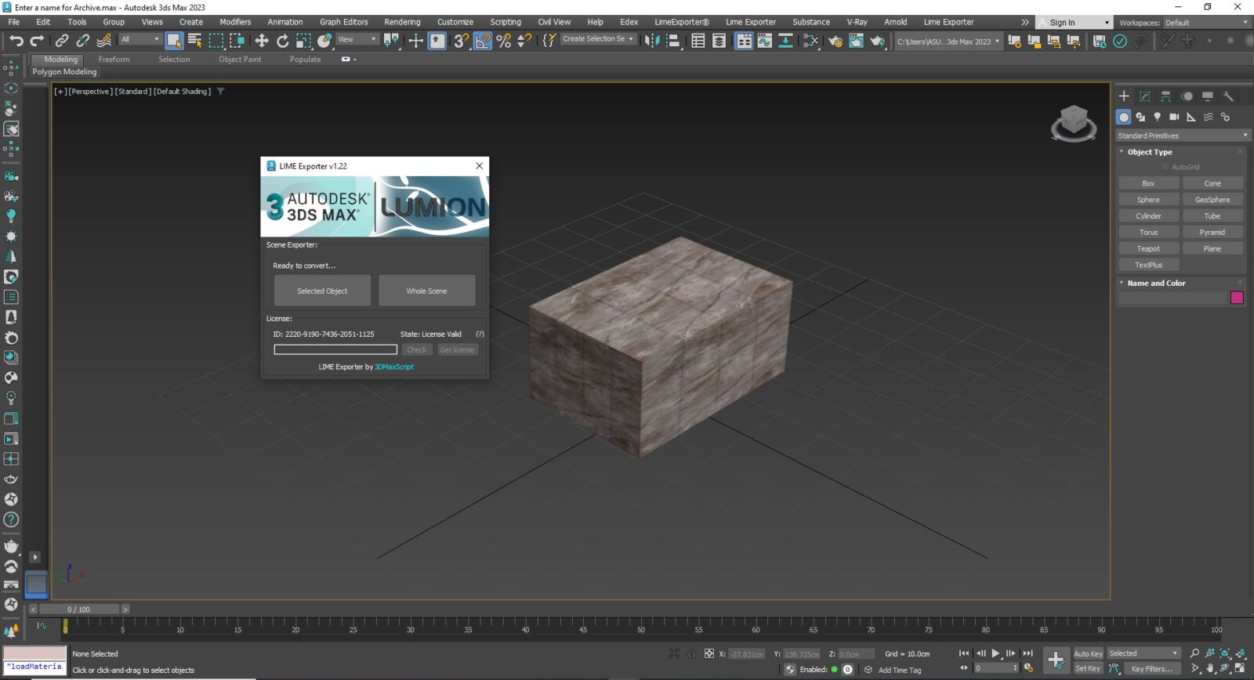This screenshot has height=680, width=1254.
Task: Switch to the Modify command panel tab
Action: point(1145,96)
